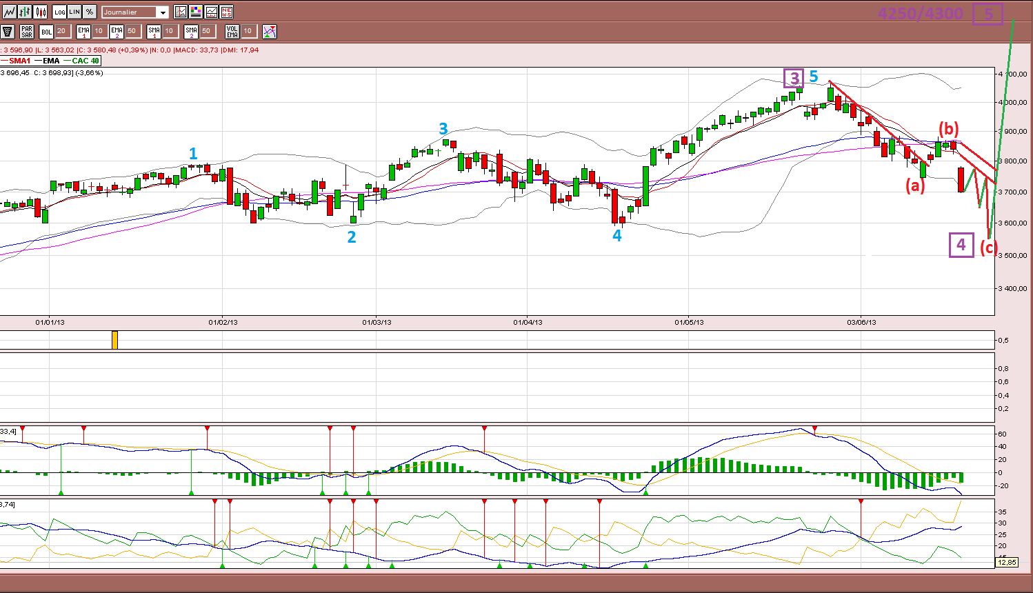Click the EMA legend label
The width and height of the screenshot is (1033, 593).
(x=51, y=61)
